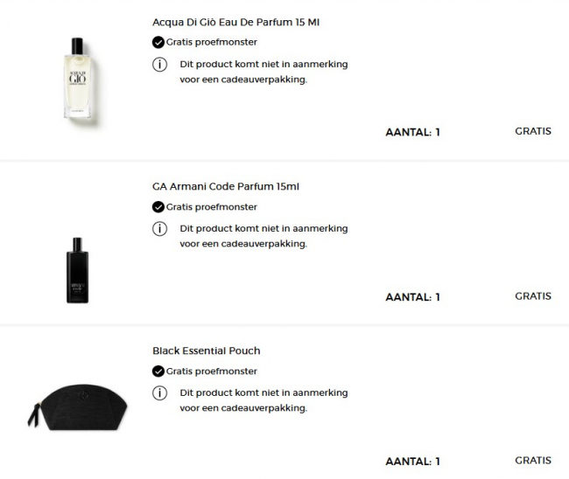Click the GRATIS price for Acqua Di Giò
Viewport: 569px width, 479px height.
tap(532, 131)
